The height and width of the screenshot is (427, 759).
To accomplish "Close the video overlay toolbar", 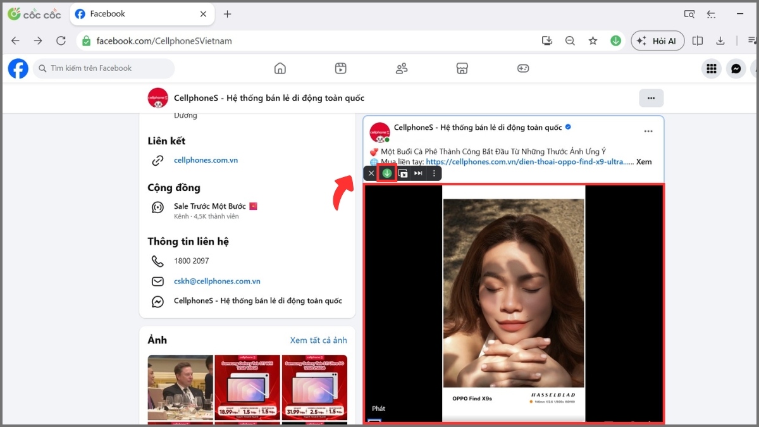I will [371, 173].
